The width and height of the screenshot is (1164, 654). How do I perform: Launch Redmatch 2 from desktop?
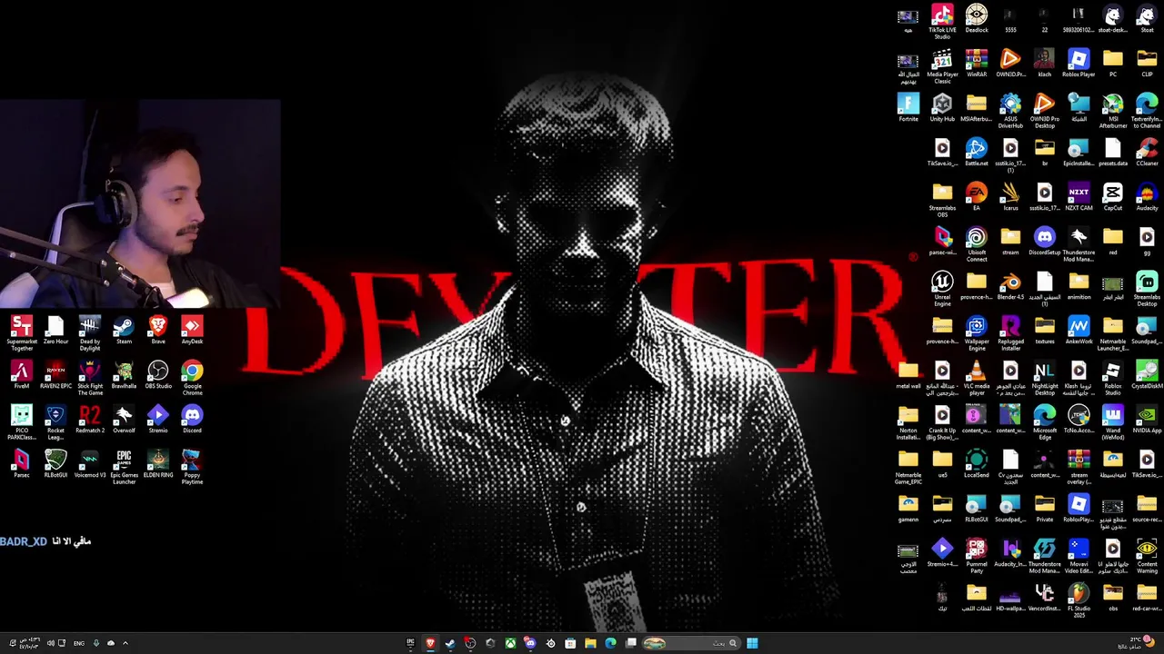(x=90, y=420)
